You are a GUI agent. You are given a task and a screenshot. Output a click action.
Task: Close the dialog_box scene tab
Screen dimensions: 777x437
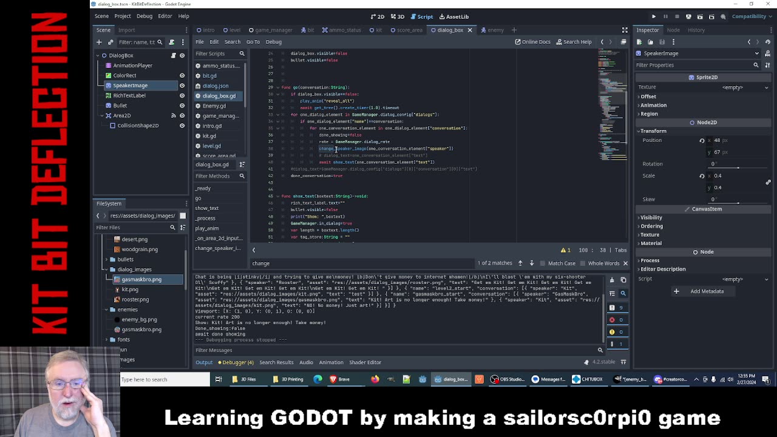click(469, 30)
